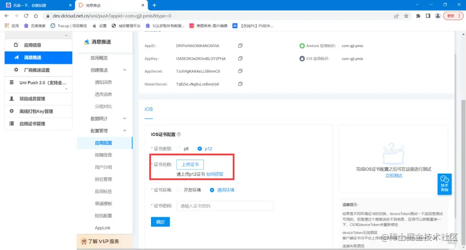Expand the 数据统计 submenu
Image resolution: width=466 pixels, height=250 pixels.
tap(125, 118)
